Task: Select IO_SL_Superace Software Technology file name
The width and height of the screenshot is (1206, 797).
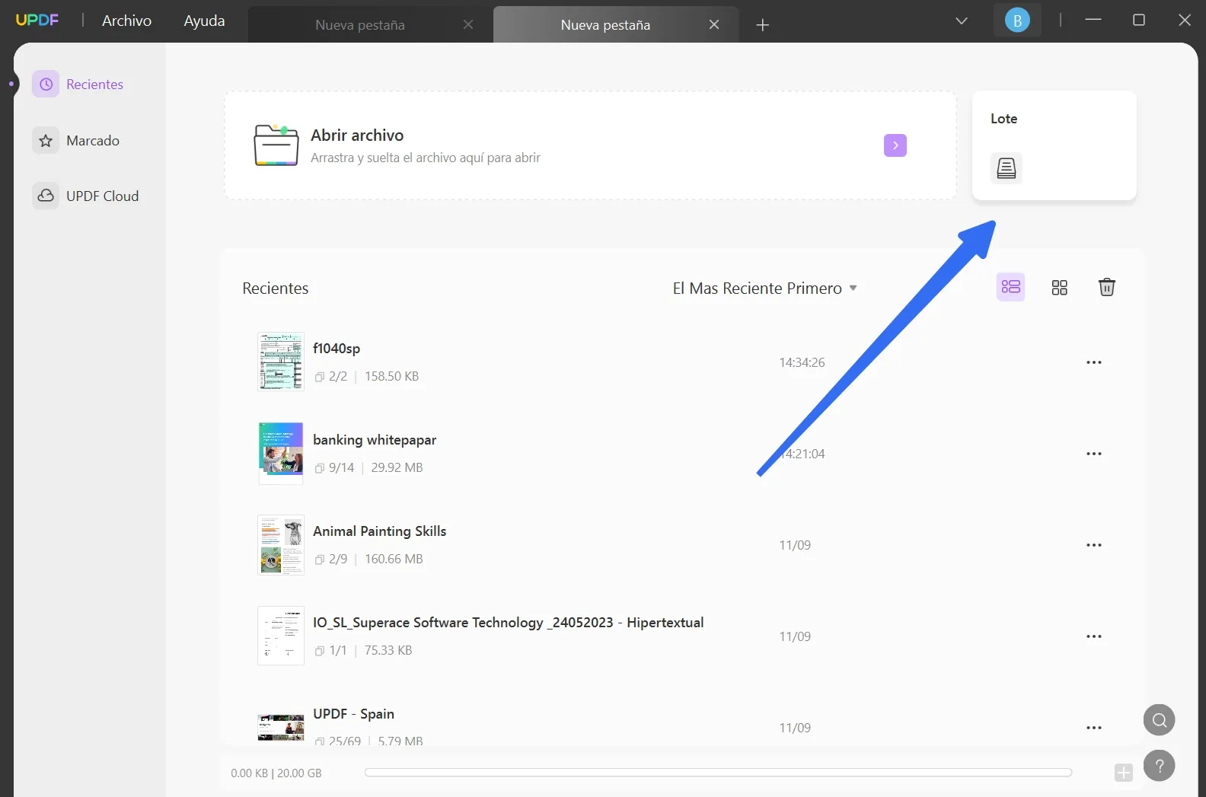Action: (x=508, y=622)
